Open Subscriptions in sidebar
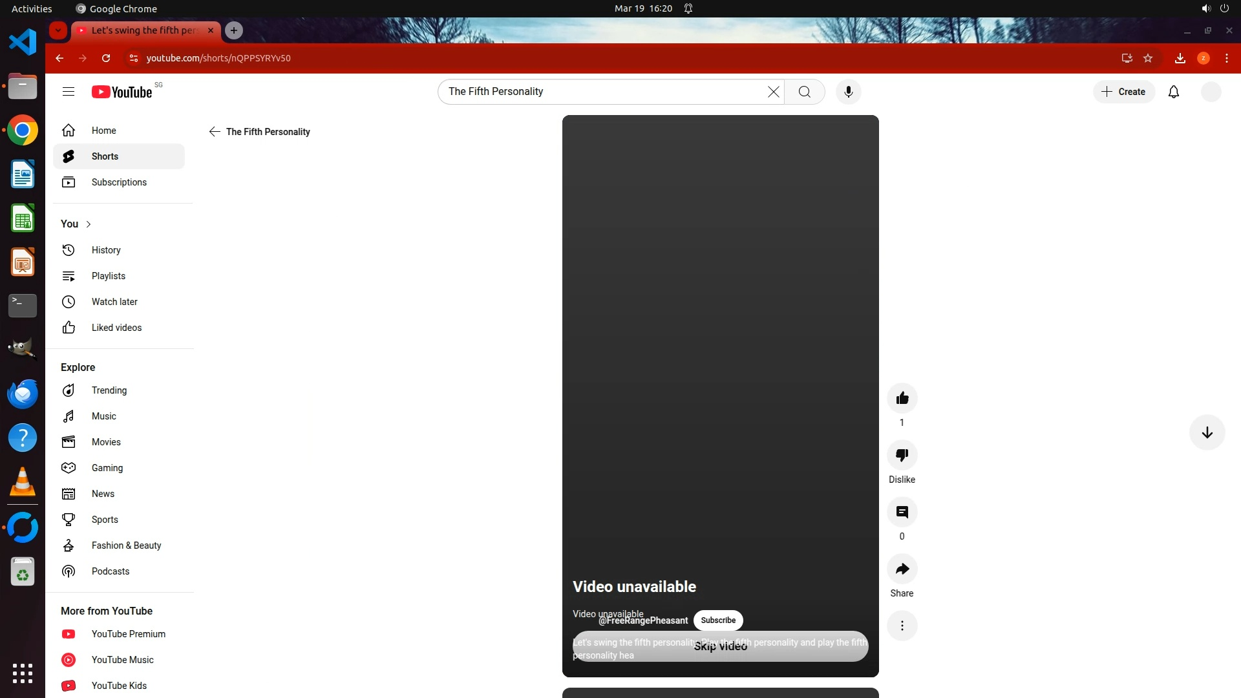This screenshot has width=1241, height=698. point(119,182)
